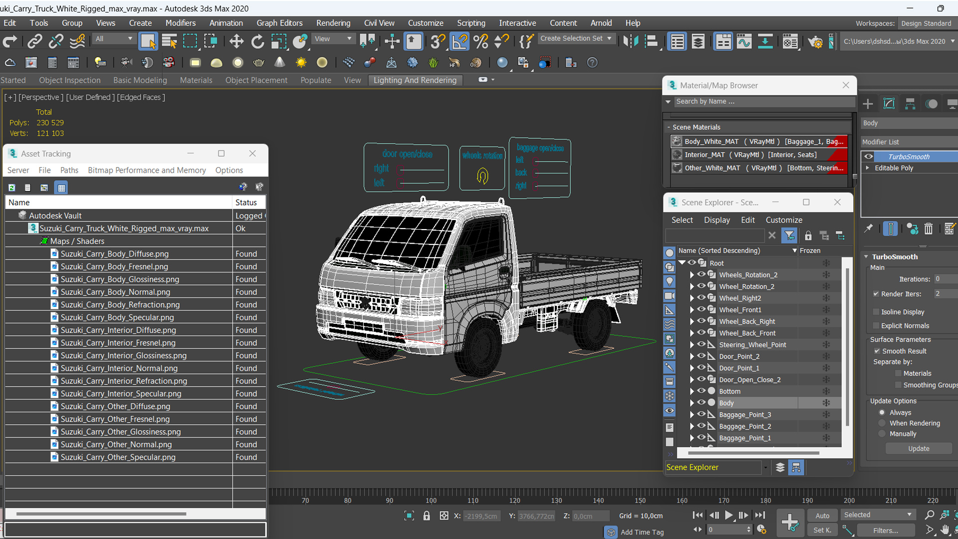Open the View coordinate system dropdown

pyautogui.click(x=333, y=38)
